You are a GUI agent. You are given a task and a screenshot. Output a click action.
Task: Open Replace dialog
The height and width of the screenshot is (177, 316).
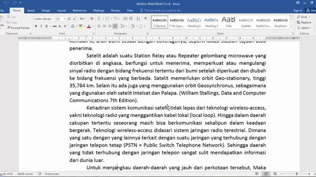coord(304,23)
